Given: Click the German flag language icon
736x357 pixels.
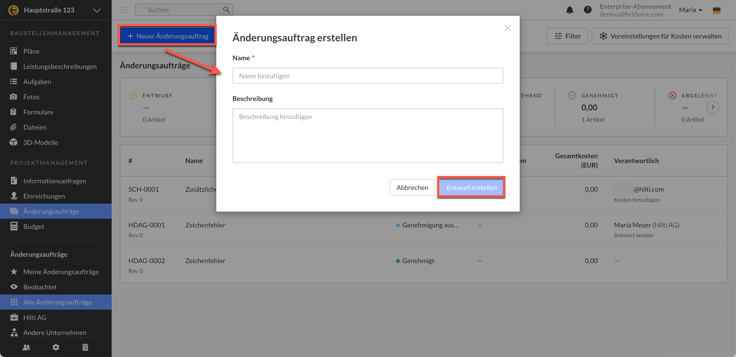Looking at the screenshot, I should click(716, 10).
